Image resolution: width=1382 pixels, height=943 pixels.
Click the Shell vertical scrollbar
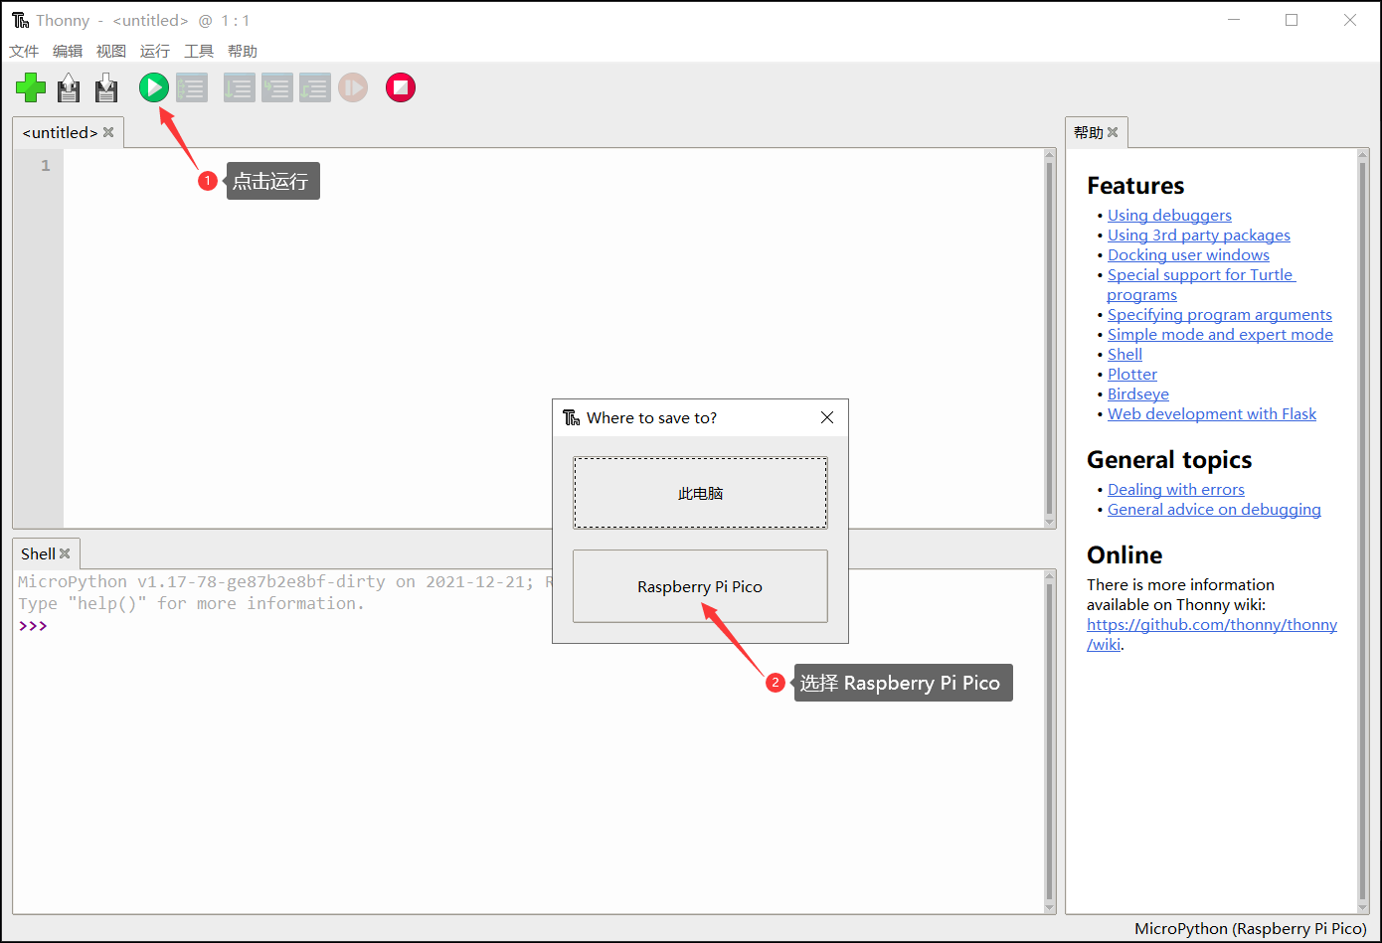pyautogui.click(x=1050, y=741)
